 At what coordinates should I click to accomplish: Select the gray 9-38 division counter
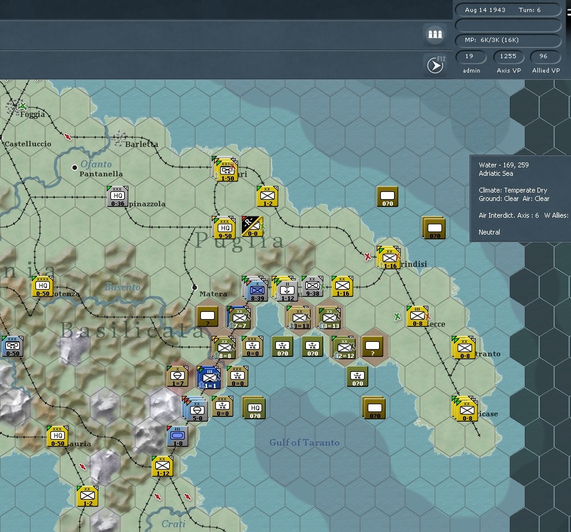tap(312, 286)
